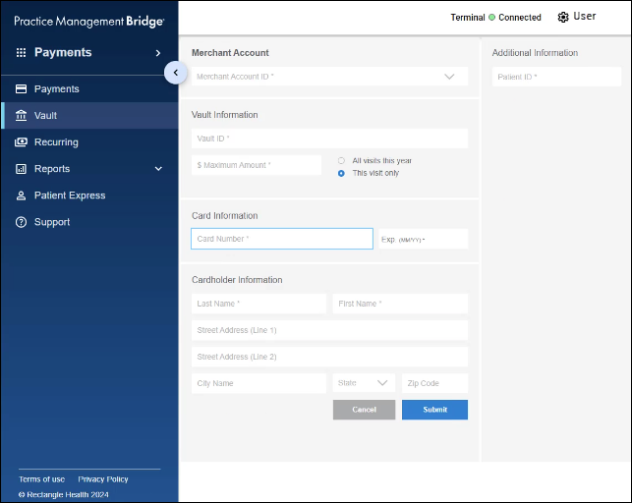Viewport: 632px width, 503px height.
Task: Expand the Reports submenu chevron
Action: 158,169
